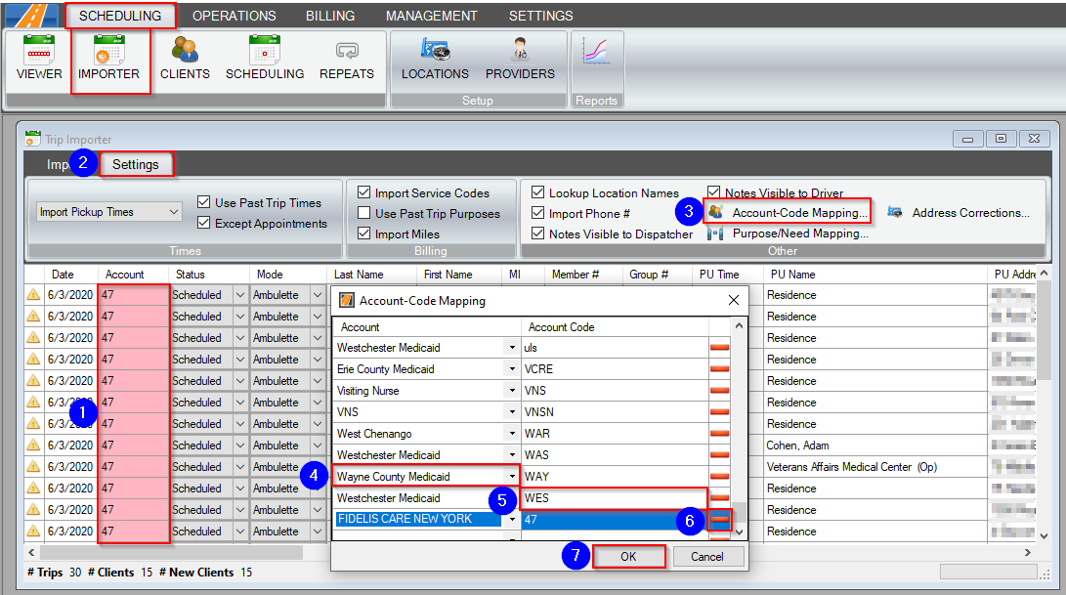This screenshot has height=595, width=1066.
Task: Click the orange bar beside FIDELIS account code
Action: tap(718, 520)
